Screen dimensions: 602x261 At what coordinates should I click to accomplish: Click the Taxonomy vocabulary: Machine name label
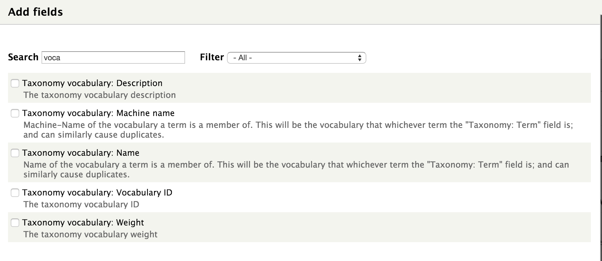tap(98, 113)
